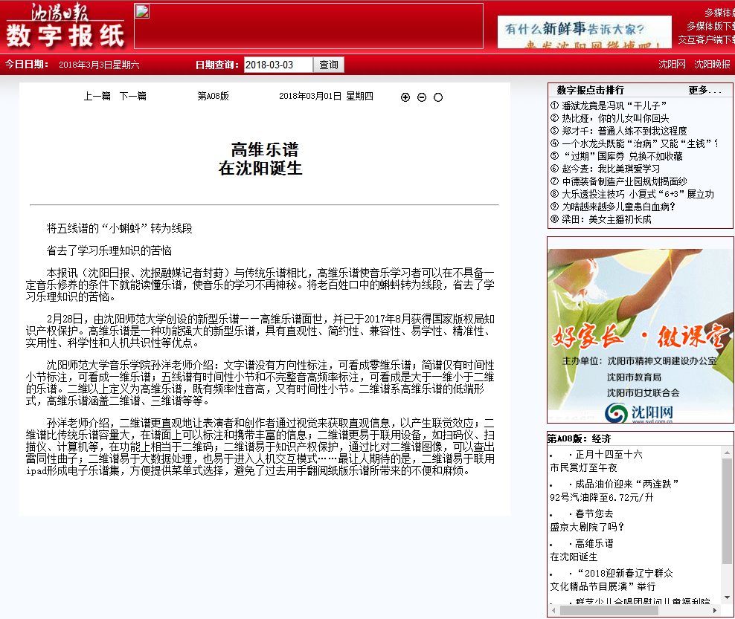Open the 第A08版 page link
735x619 pixels.
point(213,96)
